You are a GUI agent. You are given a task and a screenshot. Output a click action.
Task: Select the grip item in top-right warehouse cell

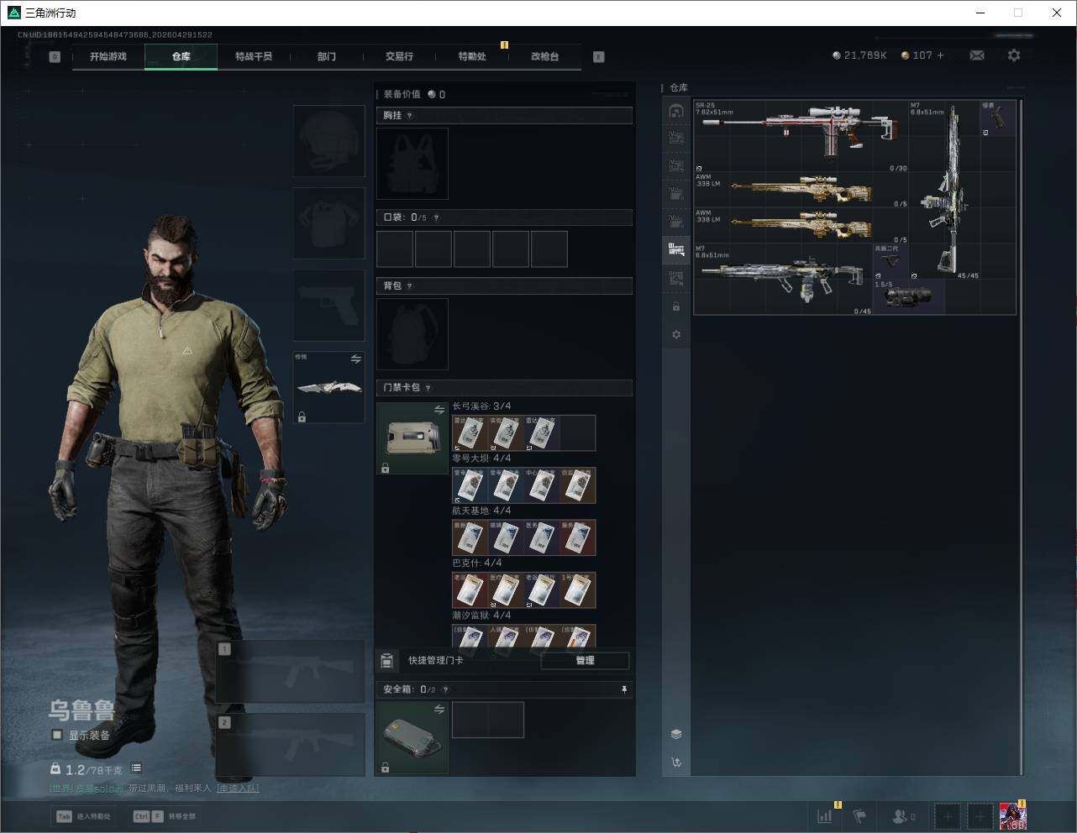(998, 118)
